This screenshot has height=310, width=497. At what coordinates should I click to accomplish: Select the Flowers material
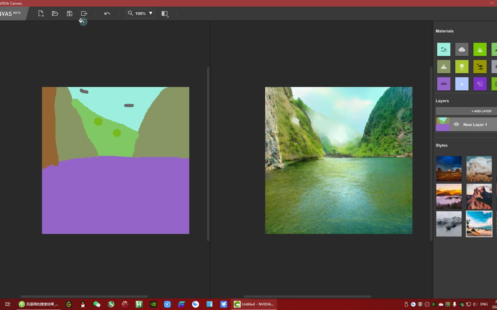point(480,84)
